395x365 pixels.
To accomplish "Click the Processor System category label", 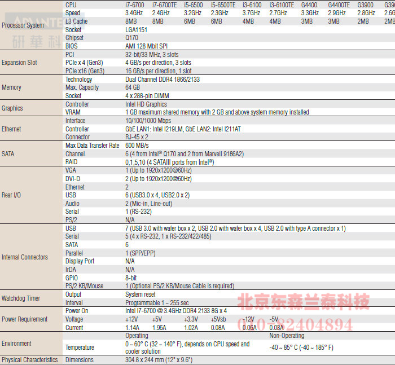I will pos(23,25).
